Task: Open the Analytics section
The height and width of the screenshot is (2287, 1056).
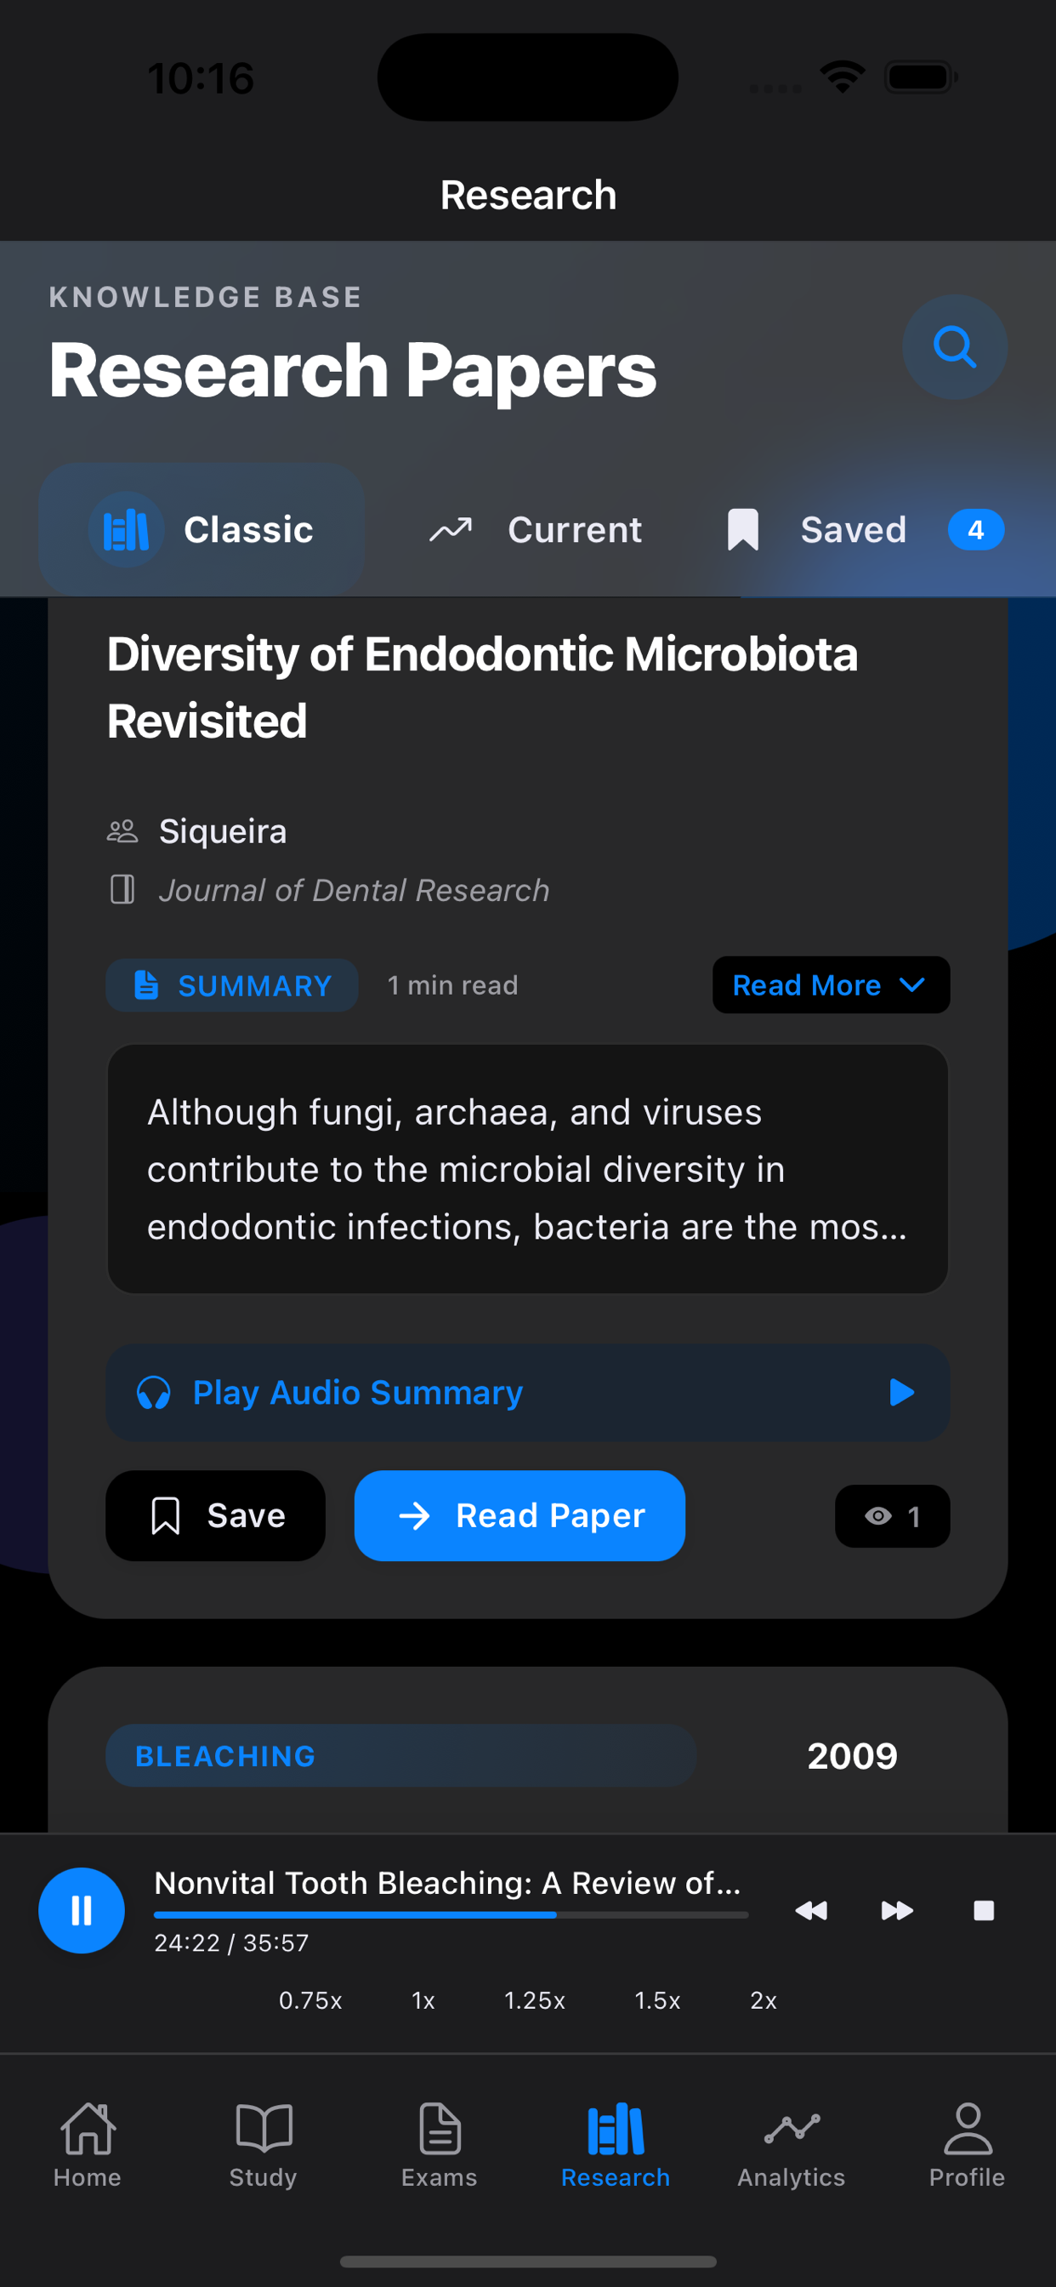Action: [791, 2143]
